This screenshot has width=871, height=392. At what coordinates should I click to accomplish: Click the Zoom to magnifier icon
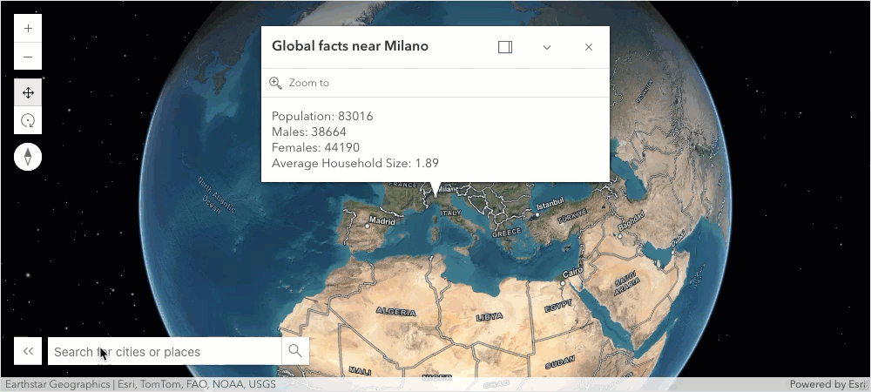pyautogui.click(x=275, y=84)
